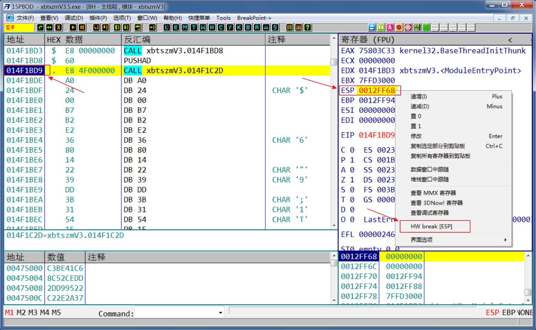Open Handles window with H icon
The image size is (536, 330).
point(212,28)
